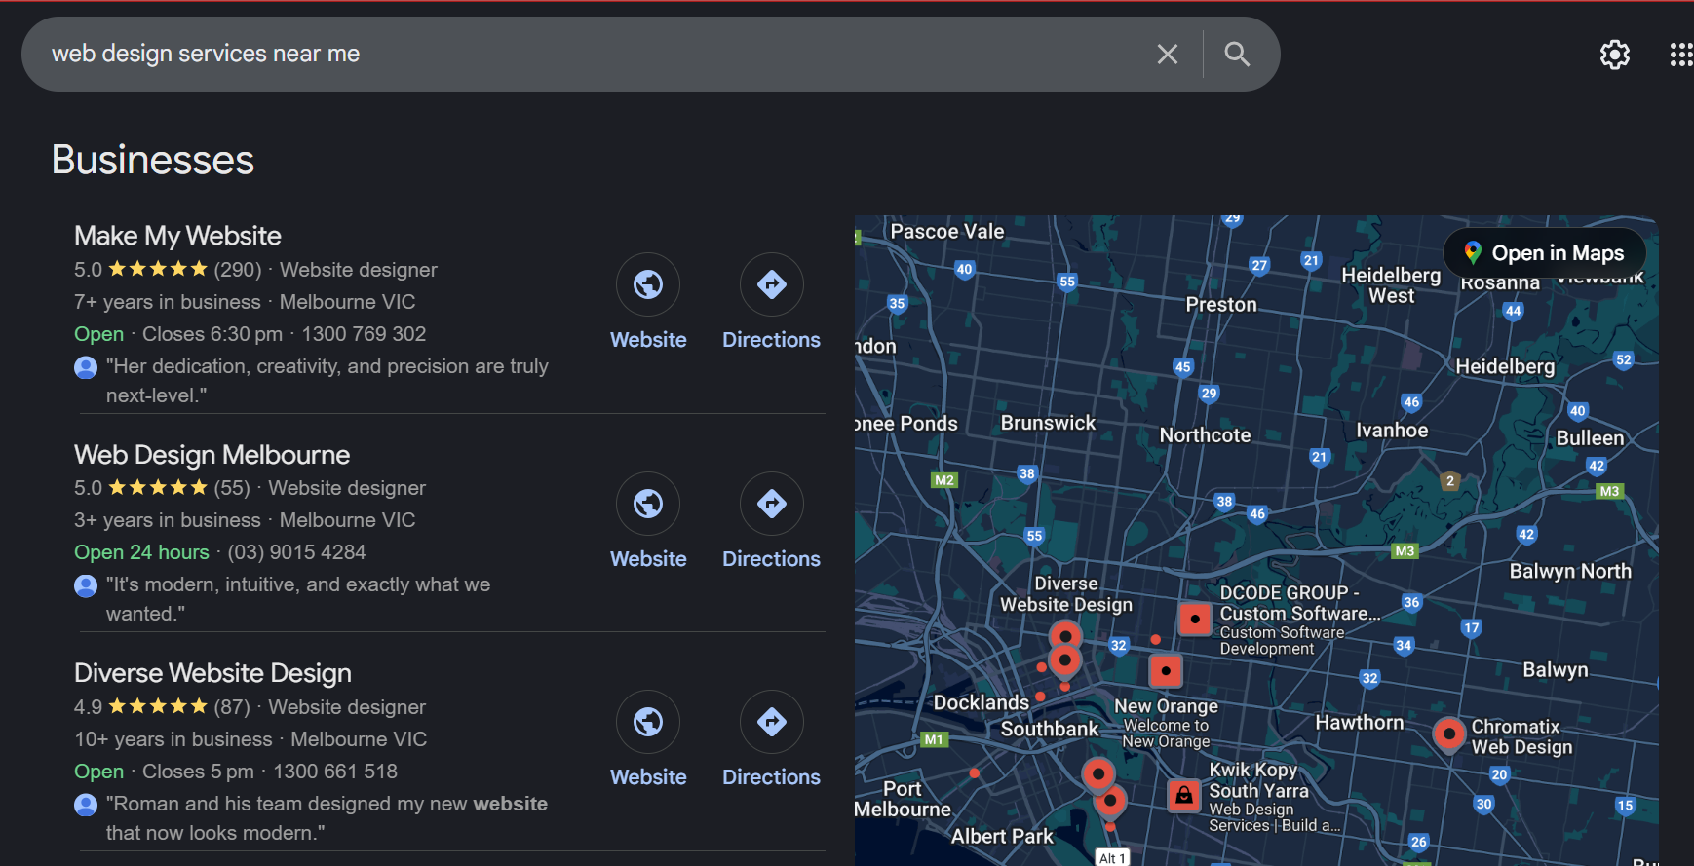Clear the search box text

(x=1167, y=55)
